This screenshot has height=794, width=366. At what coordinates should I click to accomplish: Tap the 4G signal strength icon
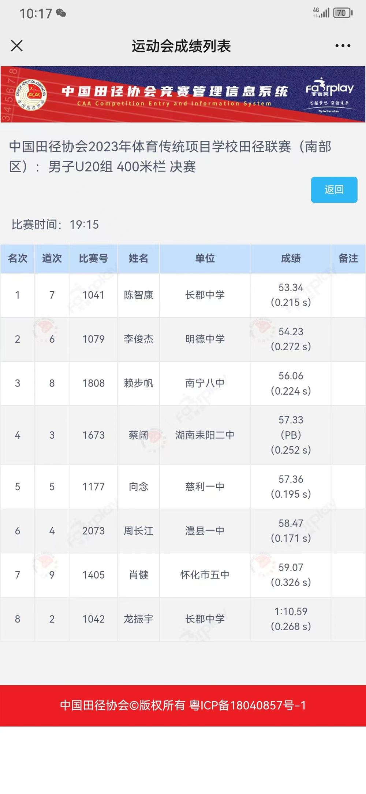coord(321,13)
